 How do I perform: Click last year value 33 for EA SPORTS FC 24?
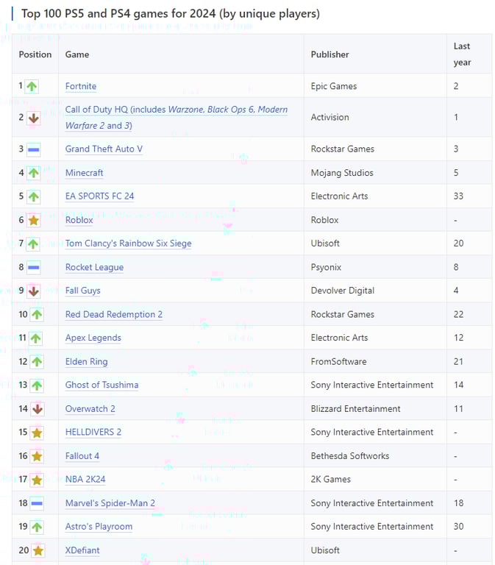tap(458, 196)
